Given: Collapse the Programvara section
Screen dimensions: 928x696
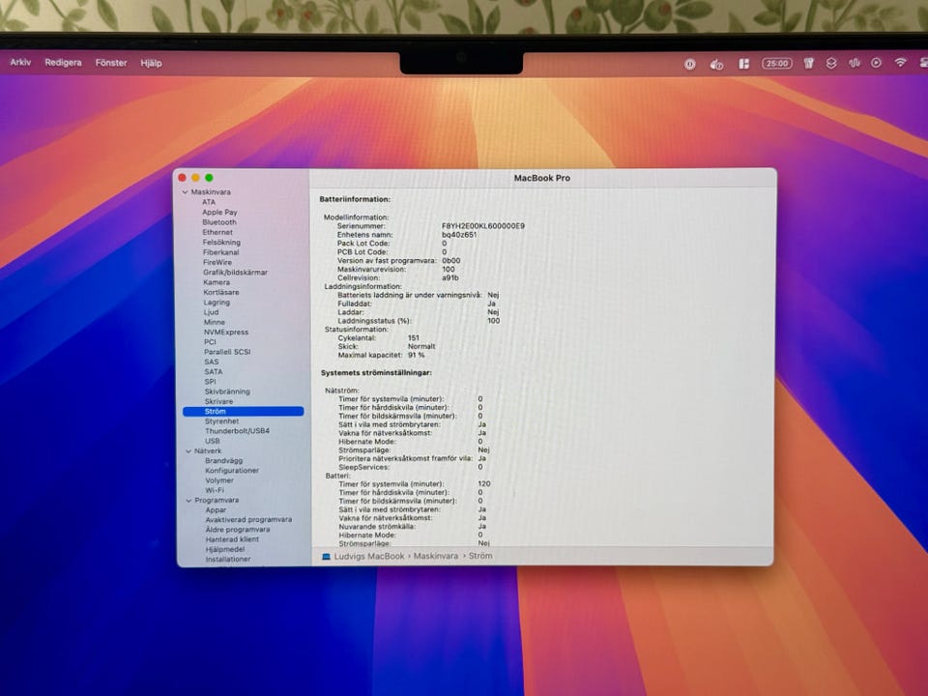Looking at the screenshot, I should 187,501.
